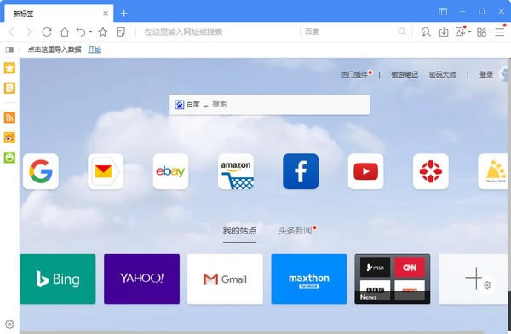Open the Weibo sidebar icon
Viewport: 511px width, 334px height.
[x=9, y=138]
